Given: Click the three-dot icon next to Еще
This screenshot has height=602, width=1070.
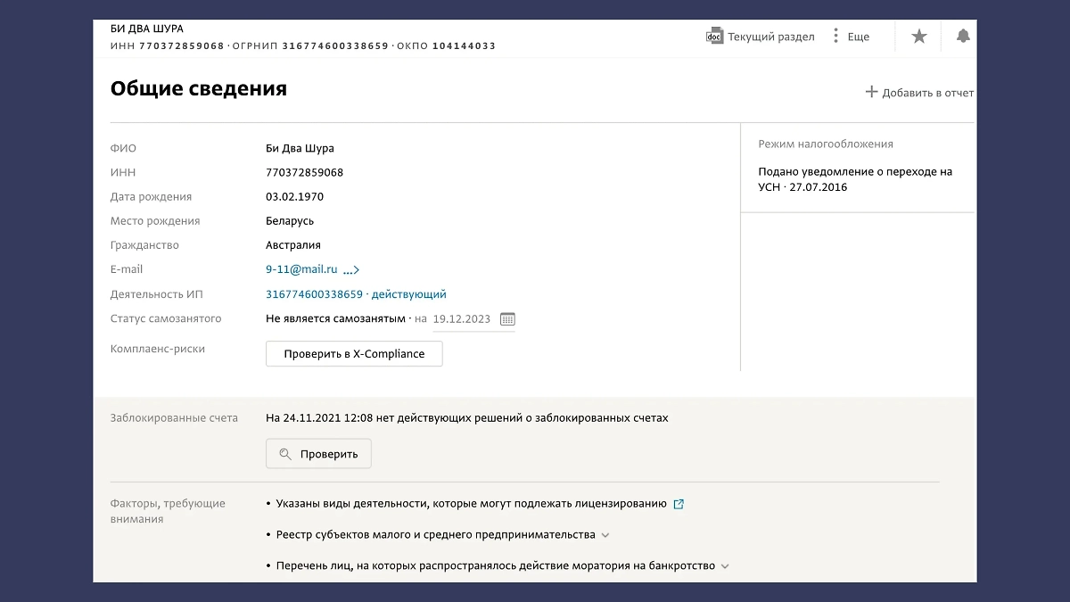Looking at the screenshot, I should click(835, 37).
